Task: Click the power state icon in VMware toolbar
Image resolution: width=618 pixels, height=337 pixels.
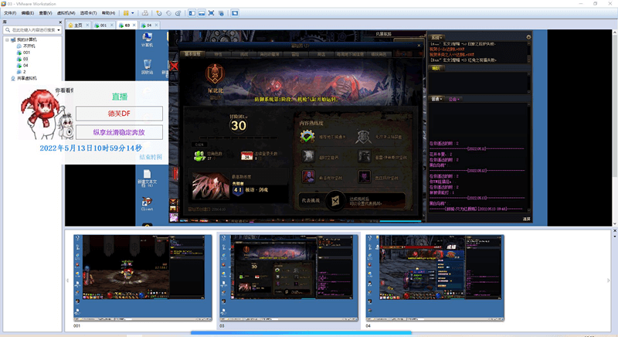Action: coord(126,13)
